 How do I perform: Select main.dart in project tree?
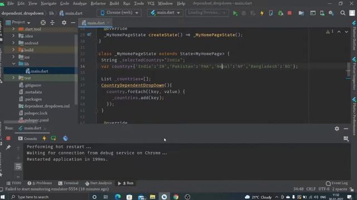(39, 71)
